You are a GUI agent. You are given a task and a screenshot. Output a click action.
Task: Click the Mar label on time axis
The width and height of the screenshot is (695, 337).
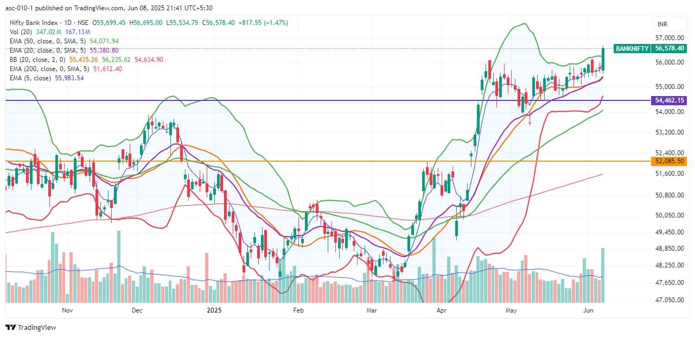click(372, 310)
